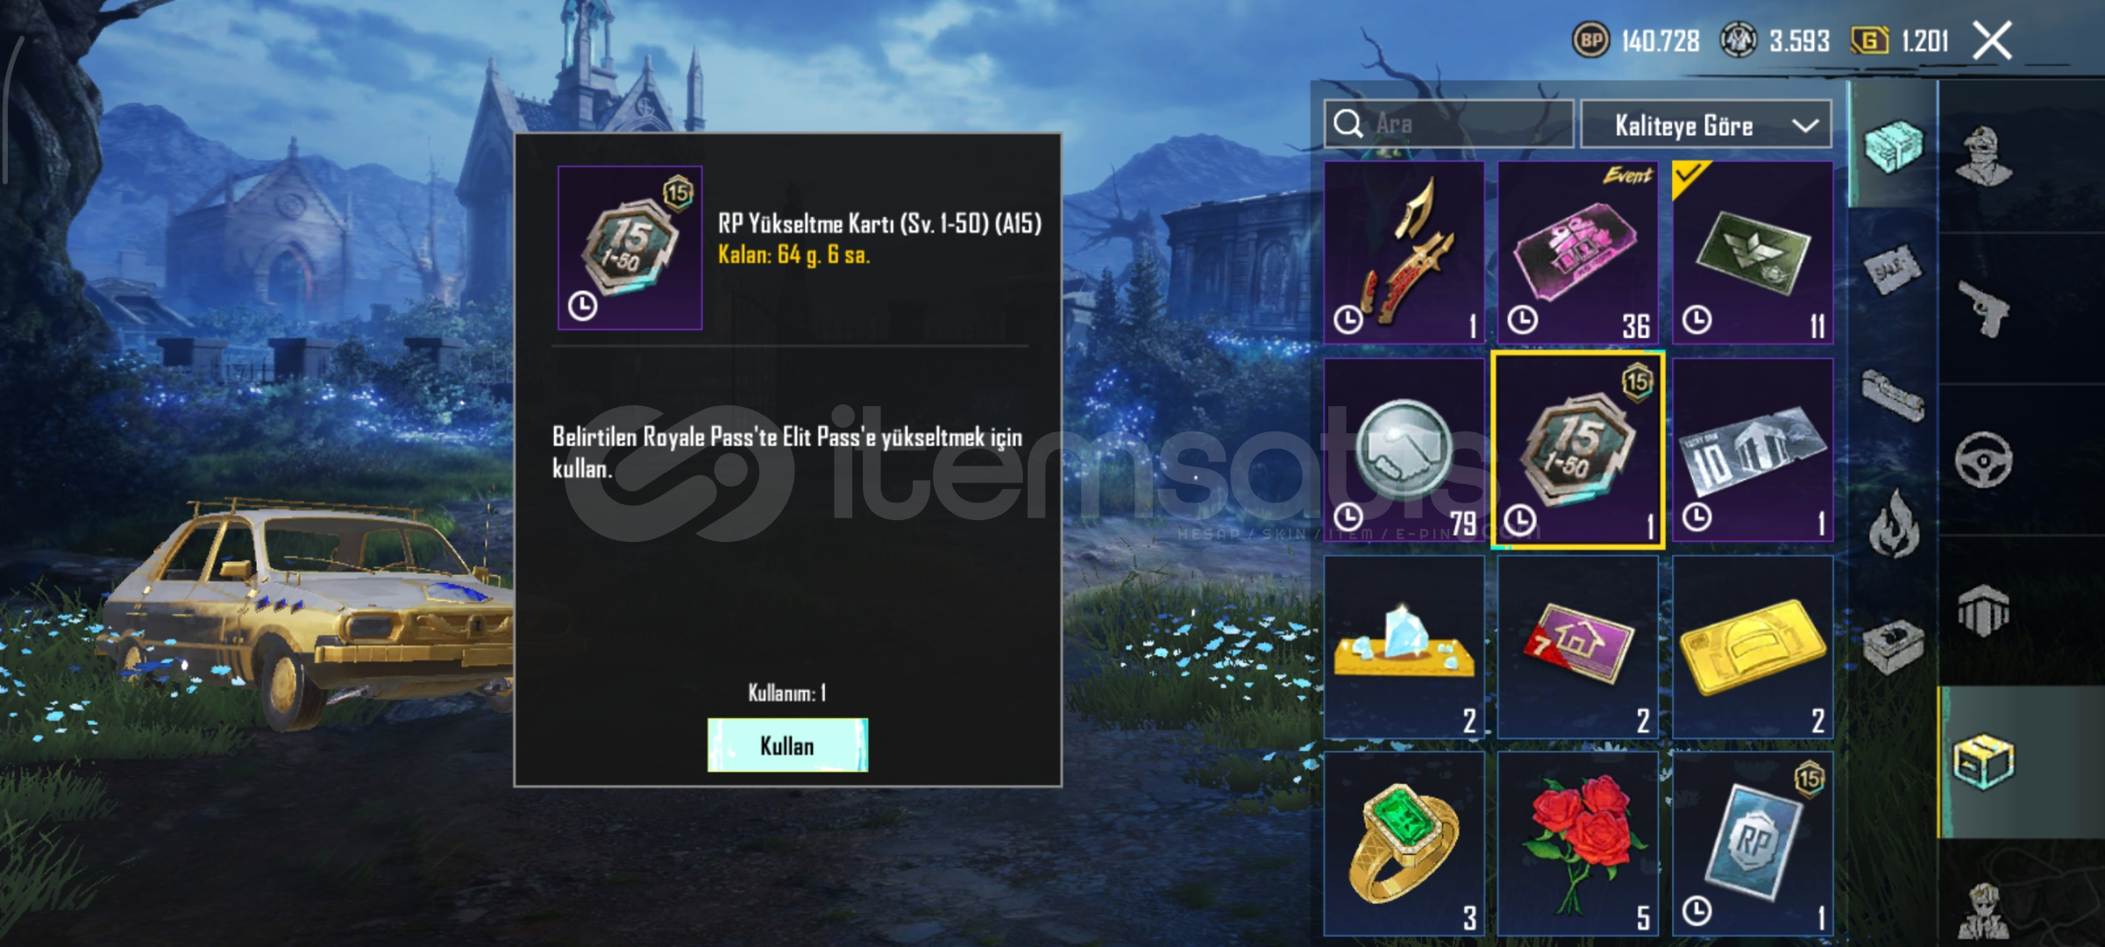Switch to the teal crate inventory tab
The image size is (2105, 947).
[1893, 146]
